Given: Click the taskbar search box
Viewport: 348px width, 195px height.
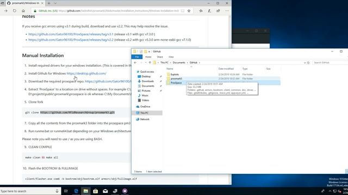Looking at the screenshot, I should (30, 191).
